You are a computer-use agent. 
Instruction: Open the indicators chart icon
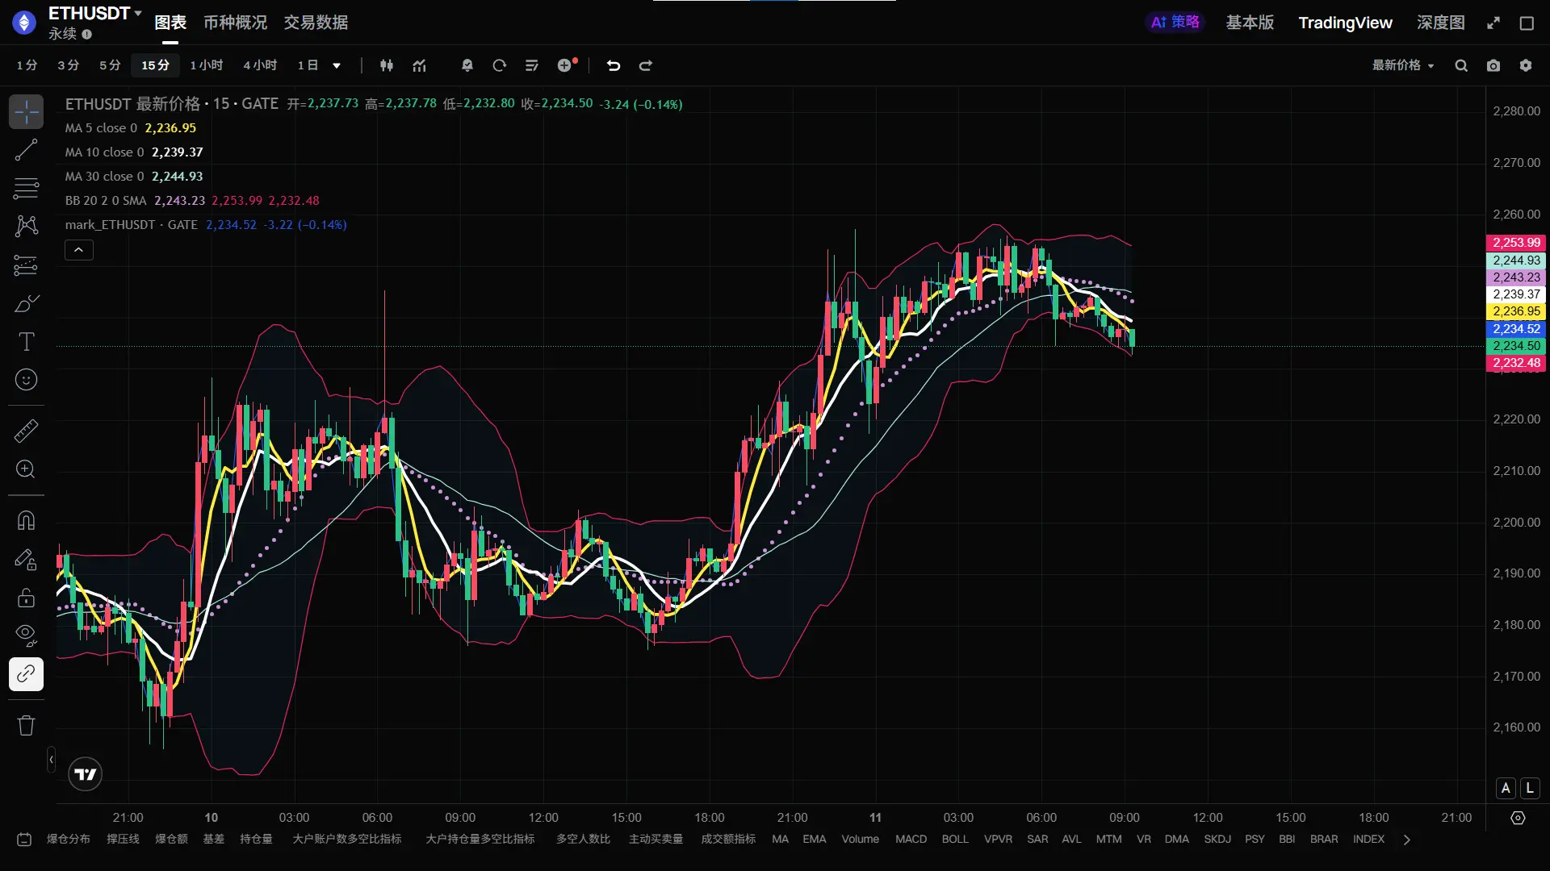[x=419, y=66]
